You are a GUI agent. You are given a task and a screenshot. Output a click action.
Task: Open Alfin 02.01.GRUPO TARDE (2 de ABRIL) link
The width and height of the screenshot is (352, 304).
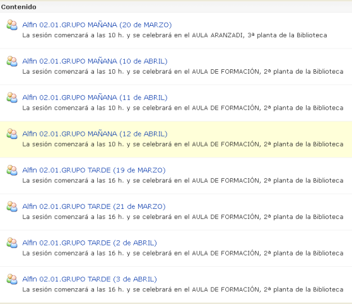[90, 243]
